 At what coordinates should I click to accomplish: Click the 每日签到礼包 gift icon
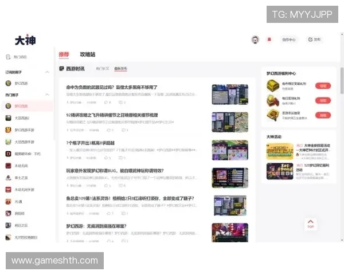273,100
